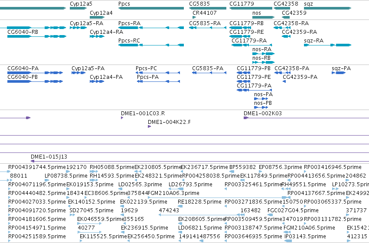Select the nos-RB transcript label

(261, 58)
